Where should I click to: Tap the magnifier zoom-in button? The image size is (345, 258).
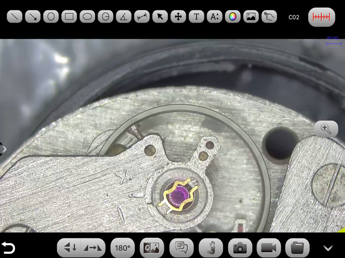tap(326, 129)
